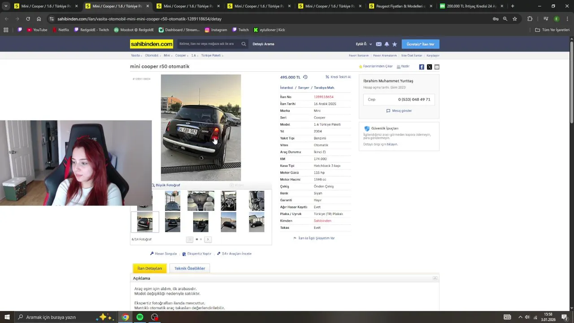Click Mesaj gönder to message the seller
Image resolution: width=574 pixels, height=323 pixels.
point(399,111)
